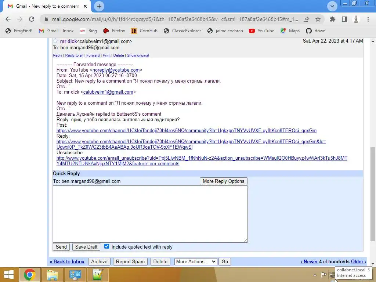Send the quick reply
The height and width of the screenshot is (282, 376).
coord(61,247)
